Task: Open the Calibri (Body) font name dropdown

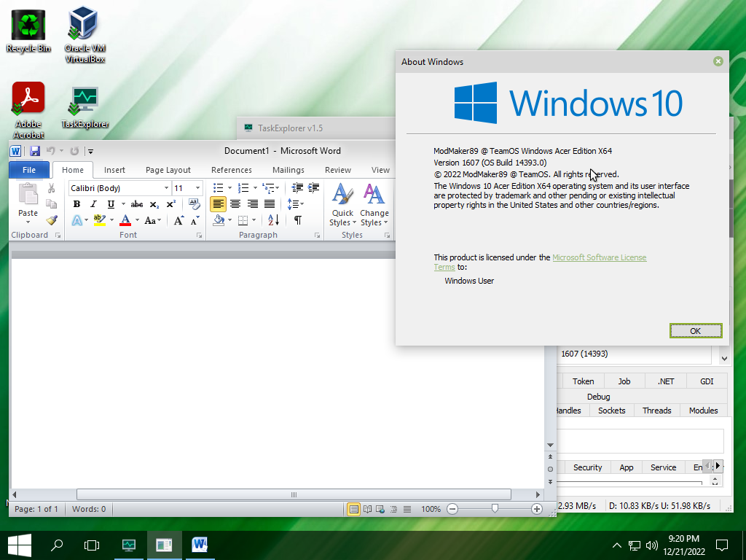Action: pyautogui.click(x=166, y=188)
